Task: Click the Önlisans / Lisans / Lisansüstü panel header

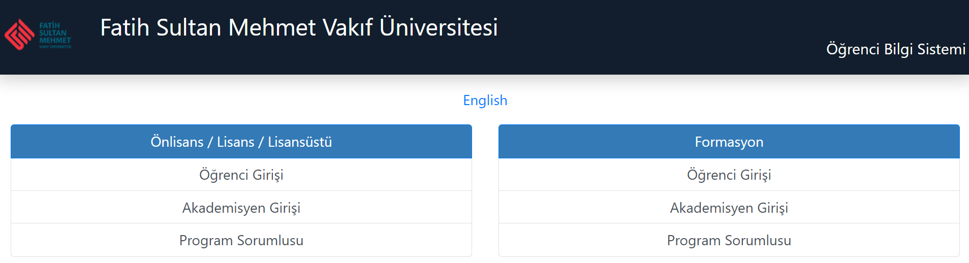Action: click(241, 142)
